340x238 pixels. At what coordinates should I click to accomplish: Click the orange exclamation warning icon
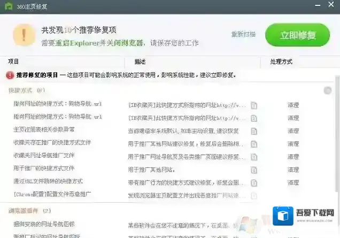tap(22, 35)
